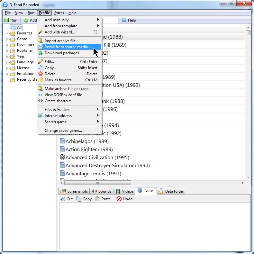Click the Edit pencil icon in menu
The width and height of the screenshot is (254, 254).
coord(41,61)
